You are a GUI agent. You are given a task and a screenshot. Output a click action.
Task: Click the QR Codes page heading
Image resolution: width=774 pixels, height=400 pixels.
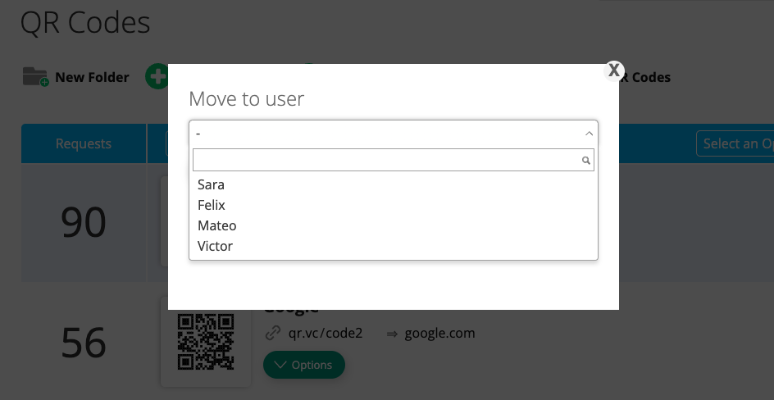(x=85, y=23)
